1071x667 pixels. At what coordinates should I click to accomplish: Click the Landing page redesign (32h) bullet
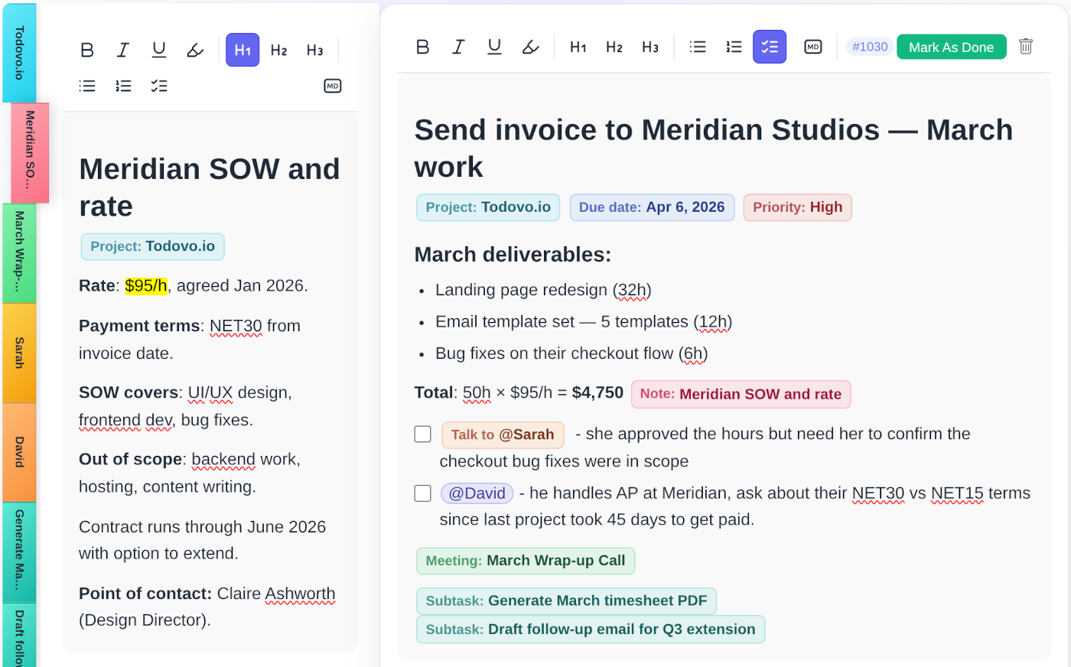coord(543,291)
